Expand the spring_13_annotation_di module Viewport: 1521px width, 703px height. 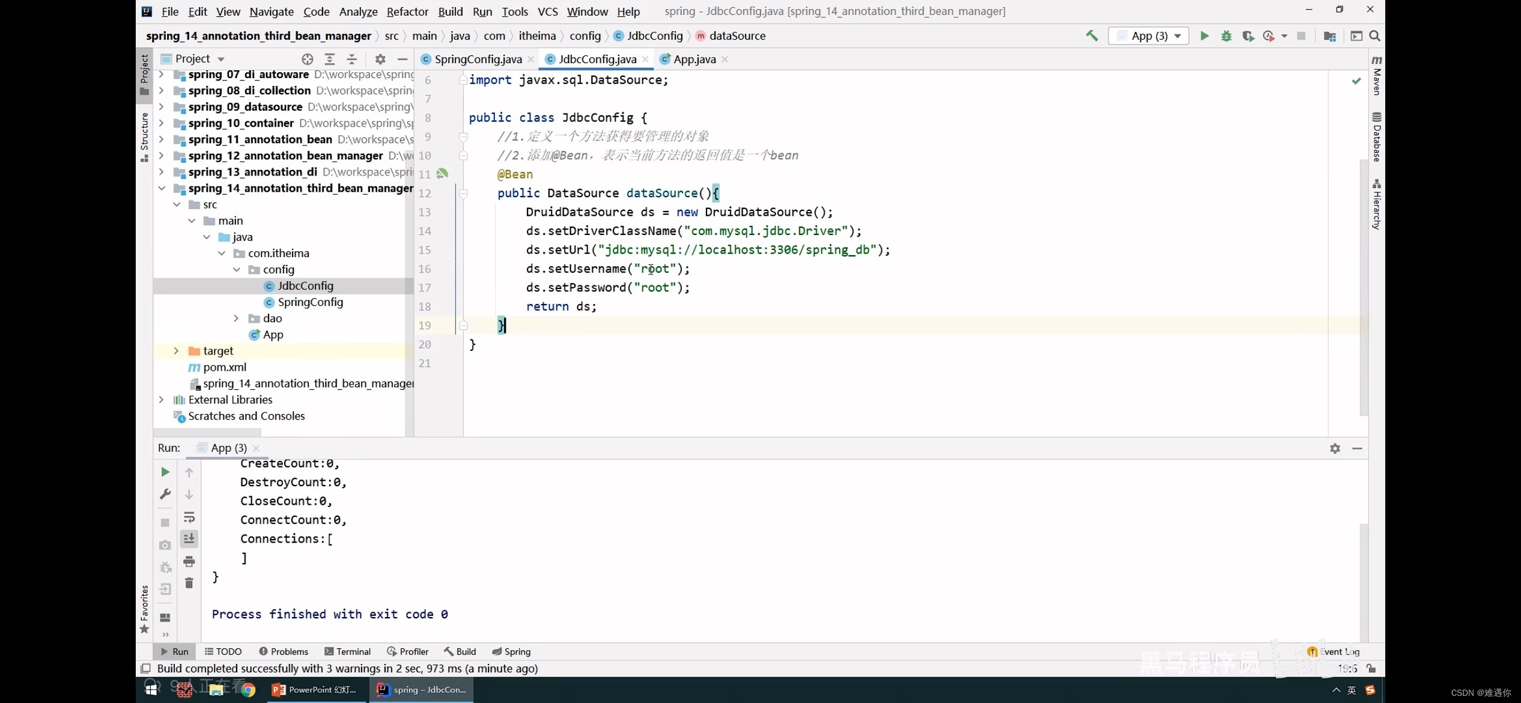[x=161, y=172]
